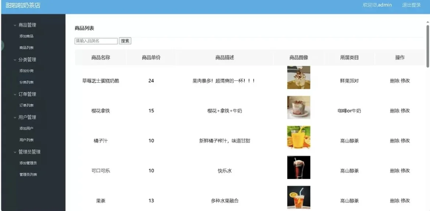The image size is (430, 211).
Task: Click the price 15 cell
Action: pos(151,111)
